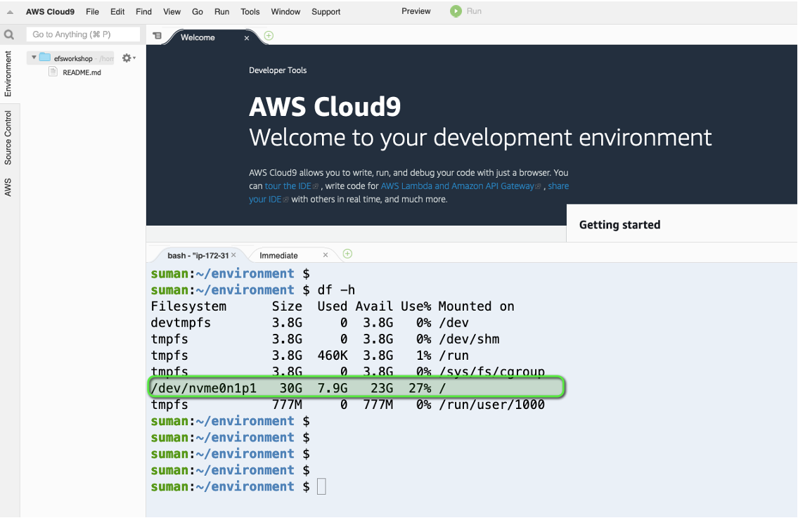
Task: Switch to the Welcome tab
Action: tap(198, 38)
